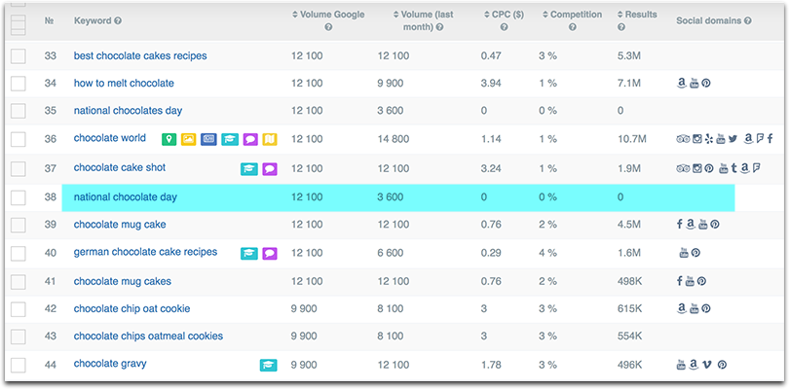Sort the table by CPC ($) column
This screenshot has width=789, height=389.
504,15
